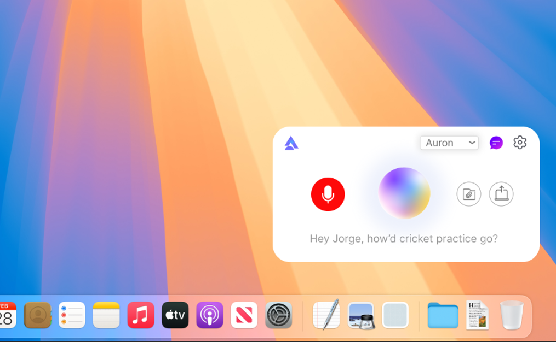Open the assistant settings gear
556x342 pixels.
(x=520, y=143)
